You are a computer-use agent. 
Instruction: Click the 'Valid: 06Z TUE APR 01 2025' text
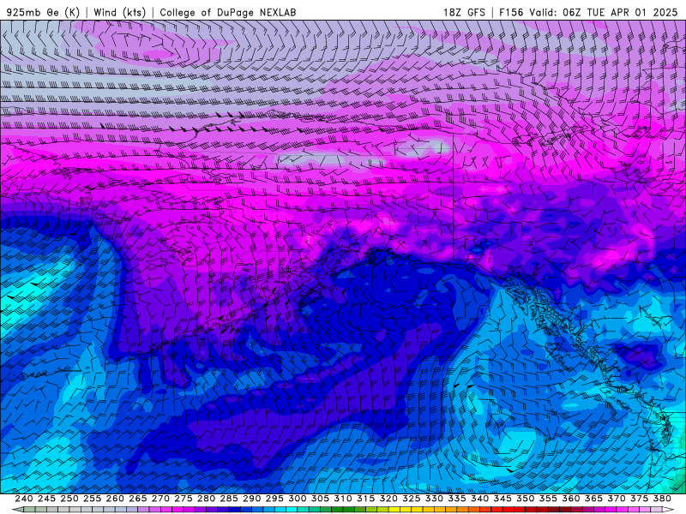[604, 12]
